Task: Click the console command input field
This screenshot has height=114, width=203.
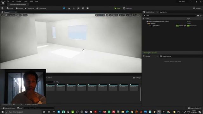Action: point(39,108)
